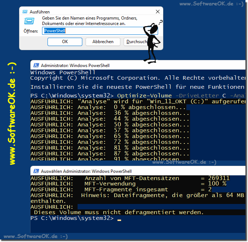Click the final 'PS C:\Windows\system32>' prompt

72,218
